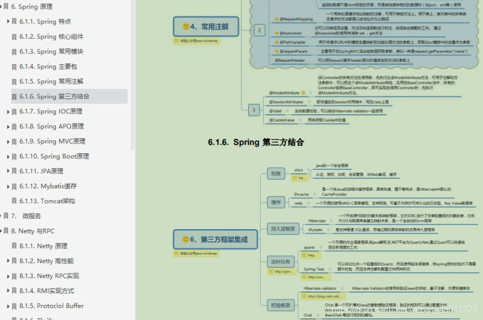Screen dimensions: 483x320
Task: Expand 6.1.12. Mybatis缓存 bookmark
Action: pos(8,187)
